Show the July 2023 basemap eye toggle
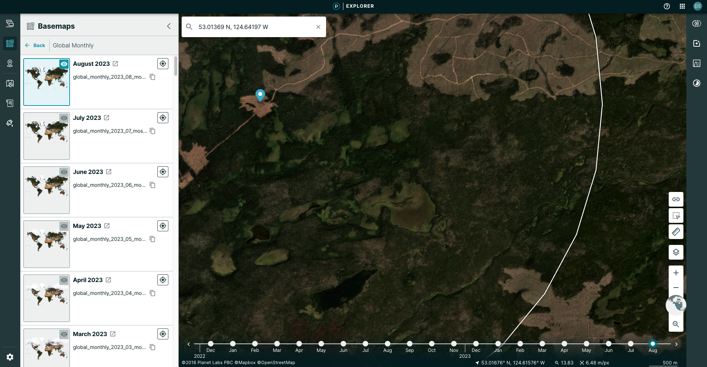The image size is (707, 367). (64, 118)
